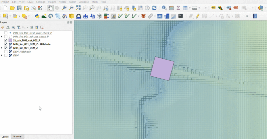Image resolution: width=267 pixels, height=139 pixels.
Task: Click the Save Project floppy icon
Action: point(19,8)
